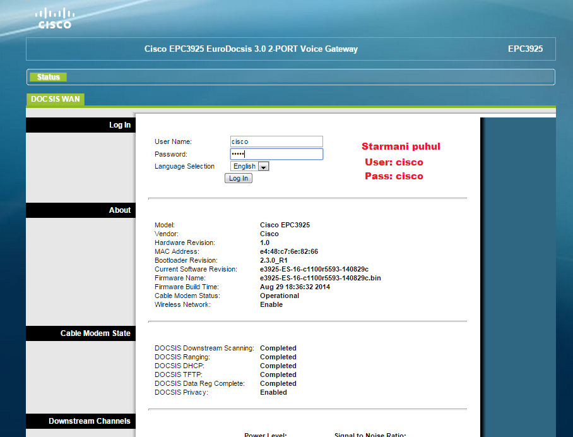This screenshot has width=573, height=437.
Task: Click the red 'Pass: cisco' hint text
Action: click(x=394, y=176)
